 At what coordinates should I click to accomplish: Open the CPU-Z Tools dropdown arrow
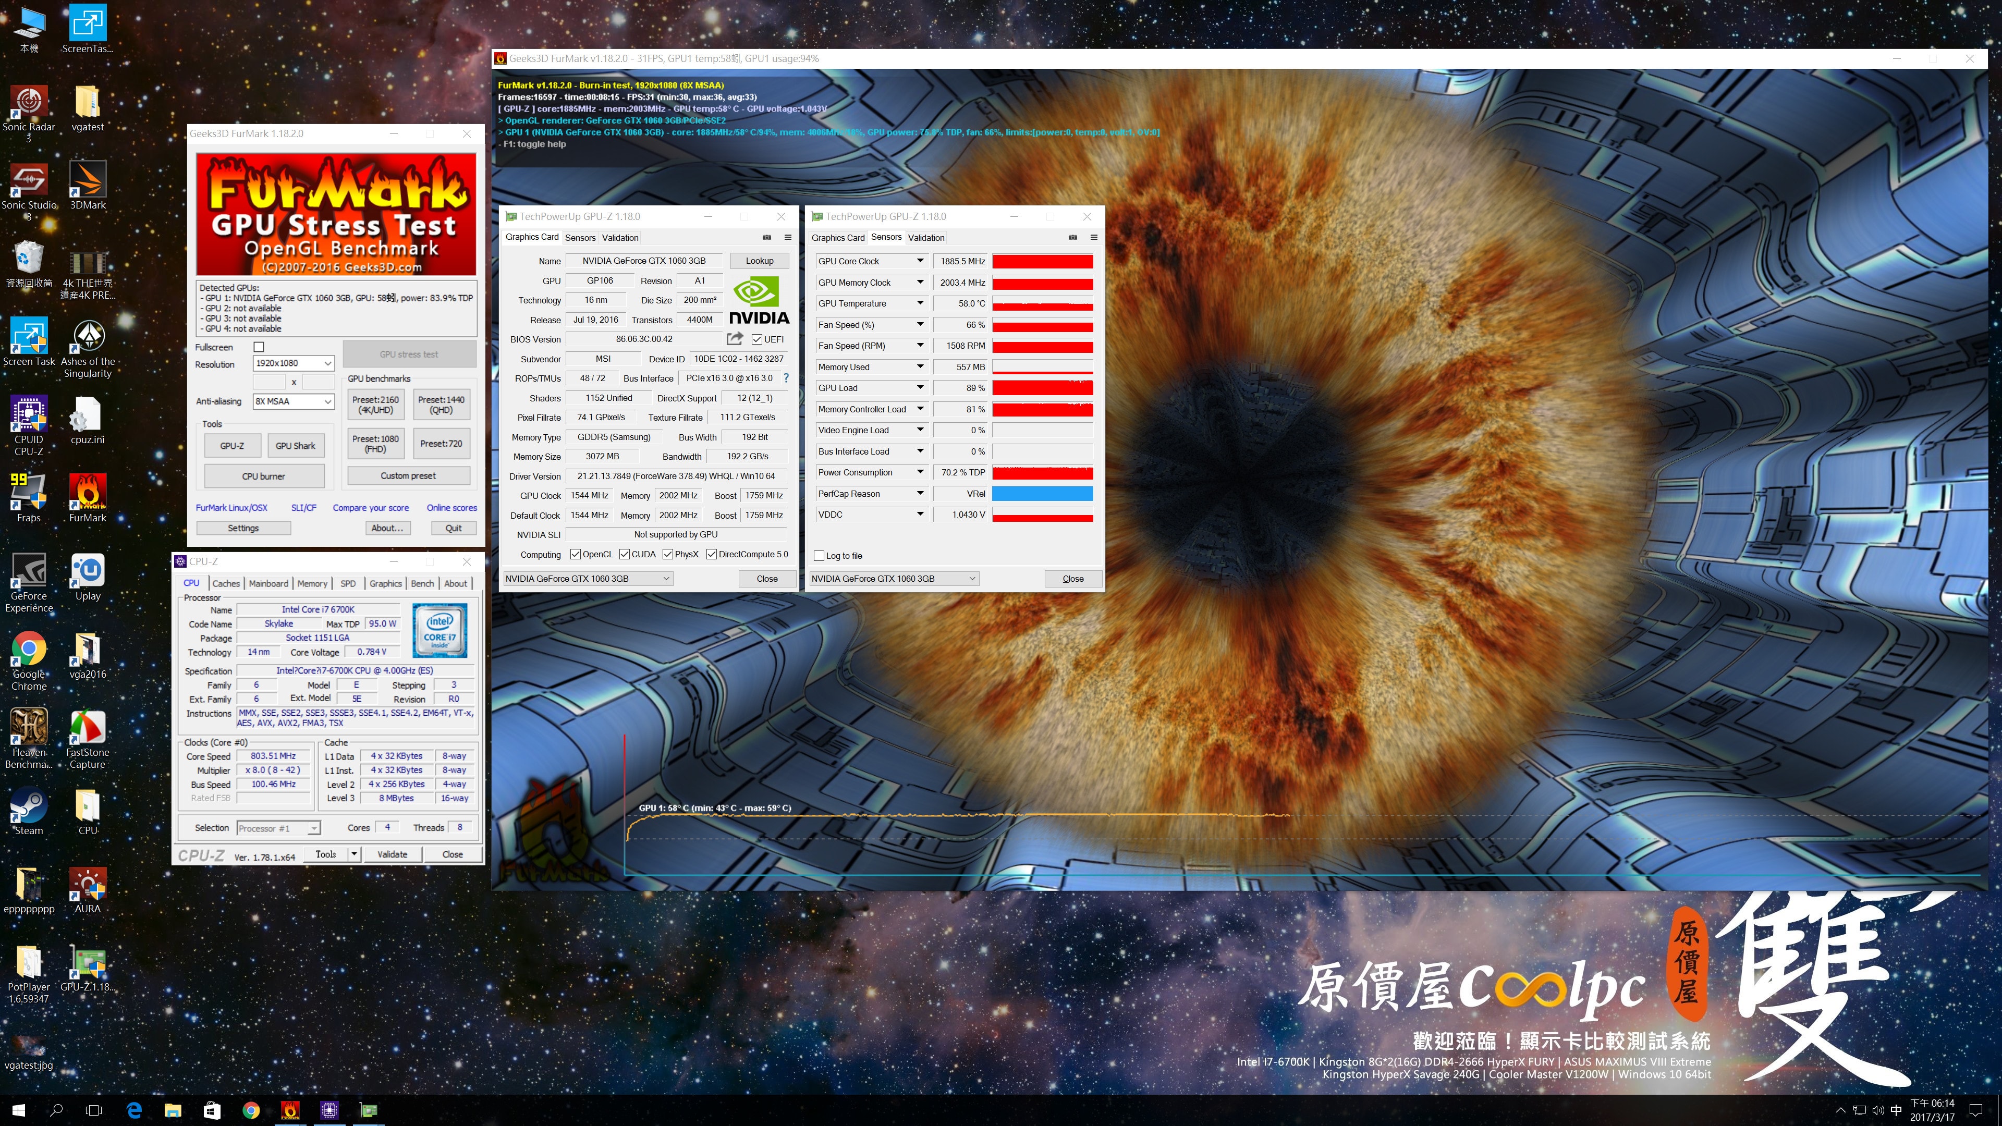click(x=353, y=854)
